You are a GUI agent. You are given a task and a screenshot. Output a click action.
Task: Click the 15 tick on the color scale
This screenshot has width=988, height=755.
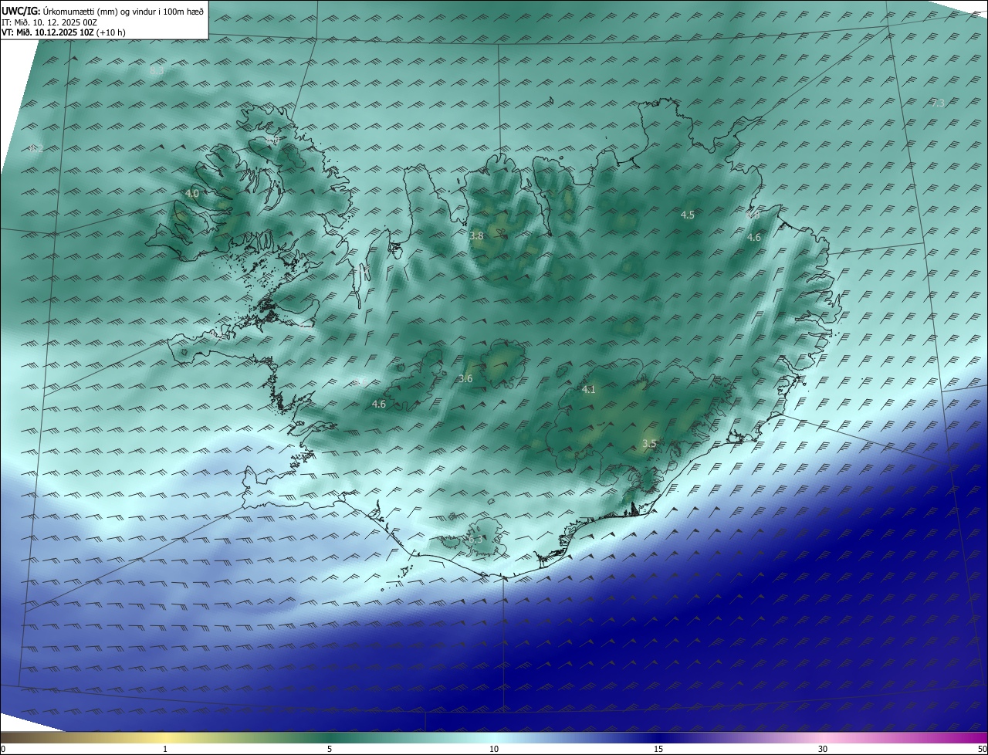pyautogui.click(x=658, y=749)
